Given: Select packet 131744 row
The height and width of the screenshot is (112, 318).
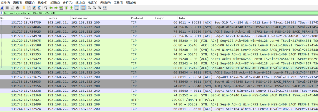Looking at the screenshot, I should 159,109.
